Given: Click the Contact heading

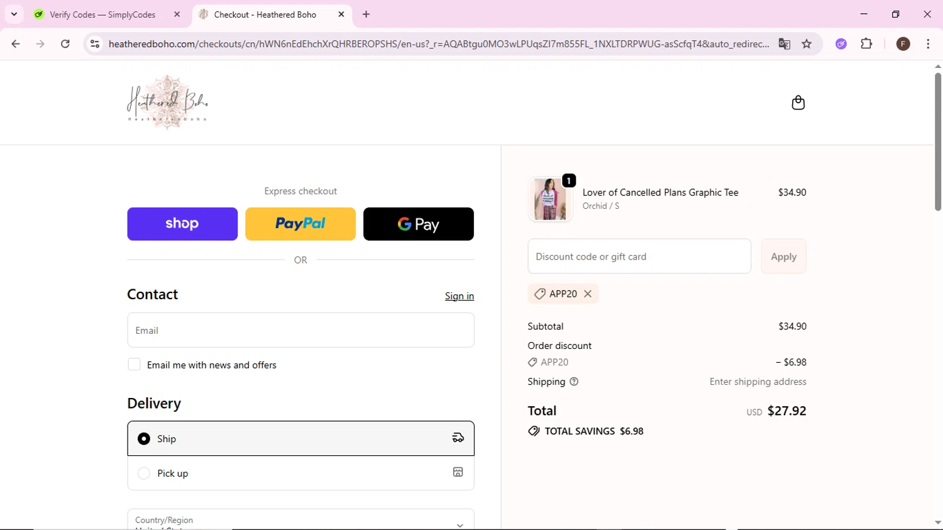Looking at the screenshot, I should pos(153,294).
